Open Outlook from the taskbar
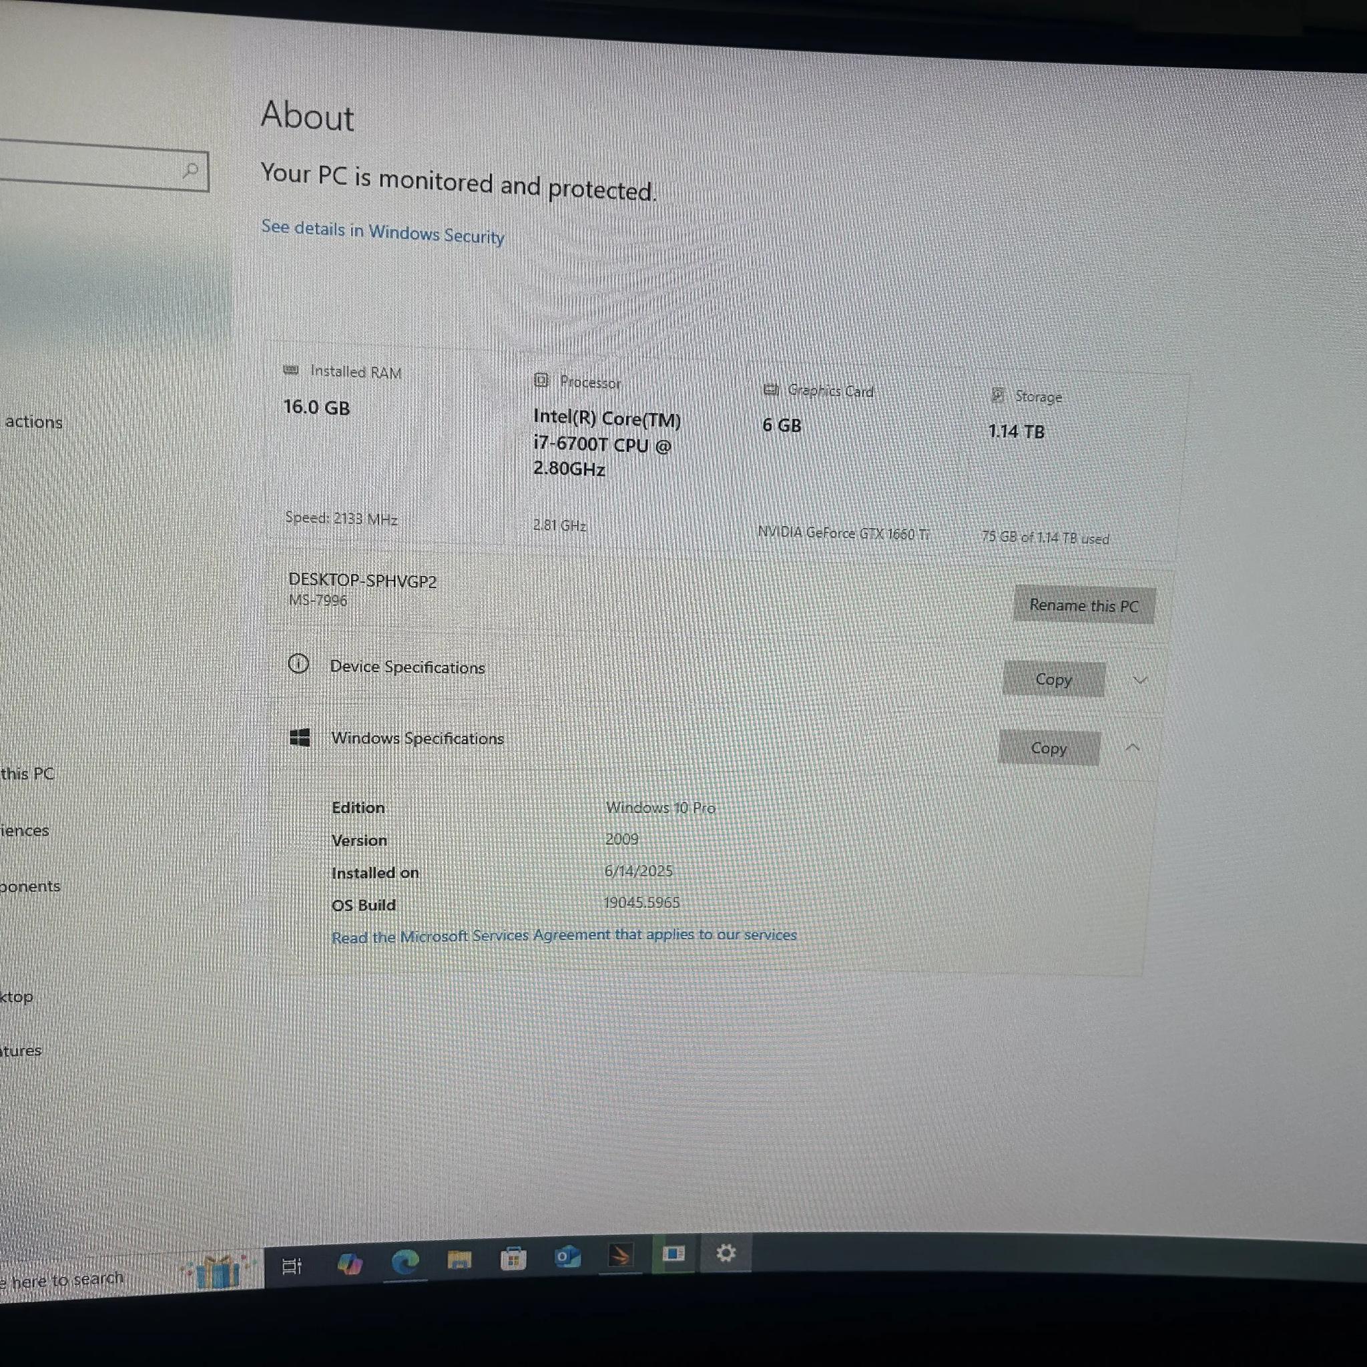 [567, 1257]
